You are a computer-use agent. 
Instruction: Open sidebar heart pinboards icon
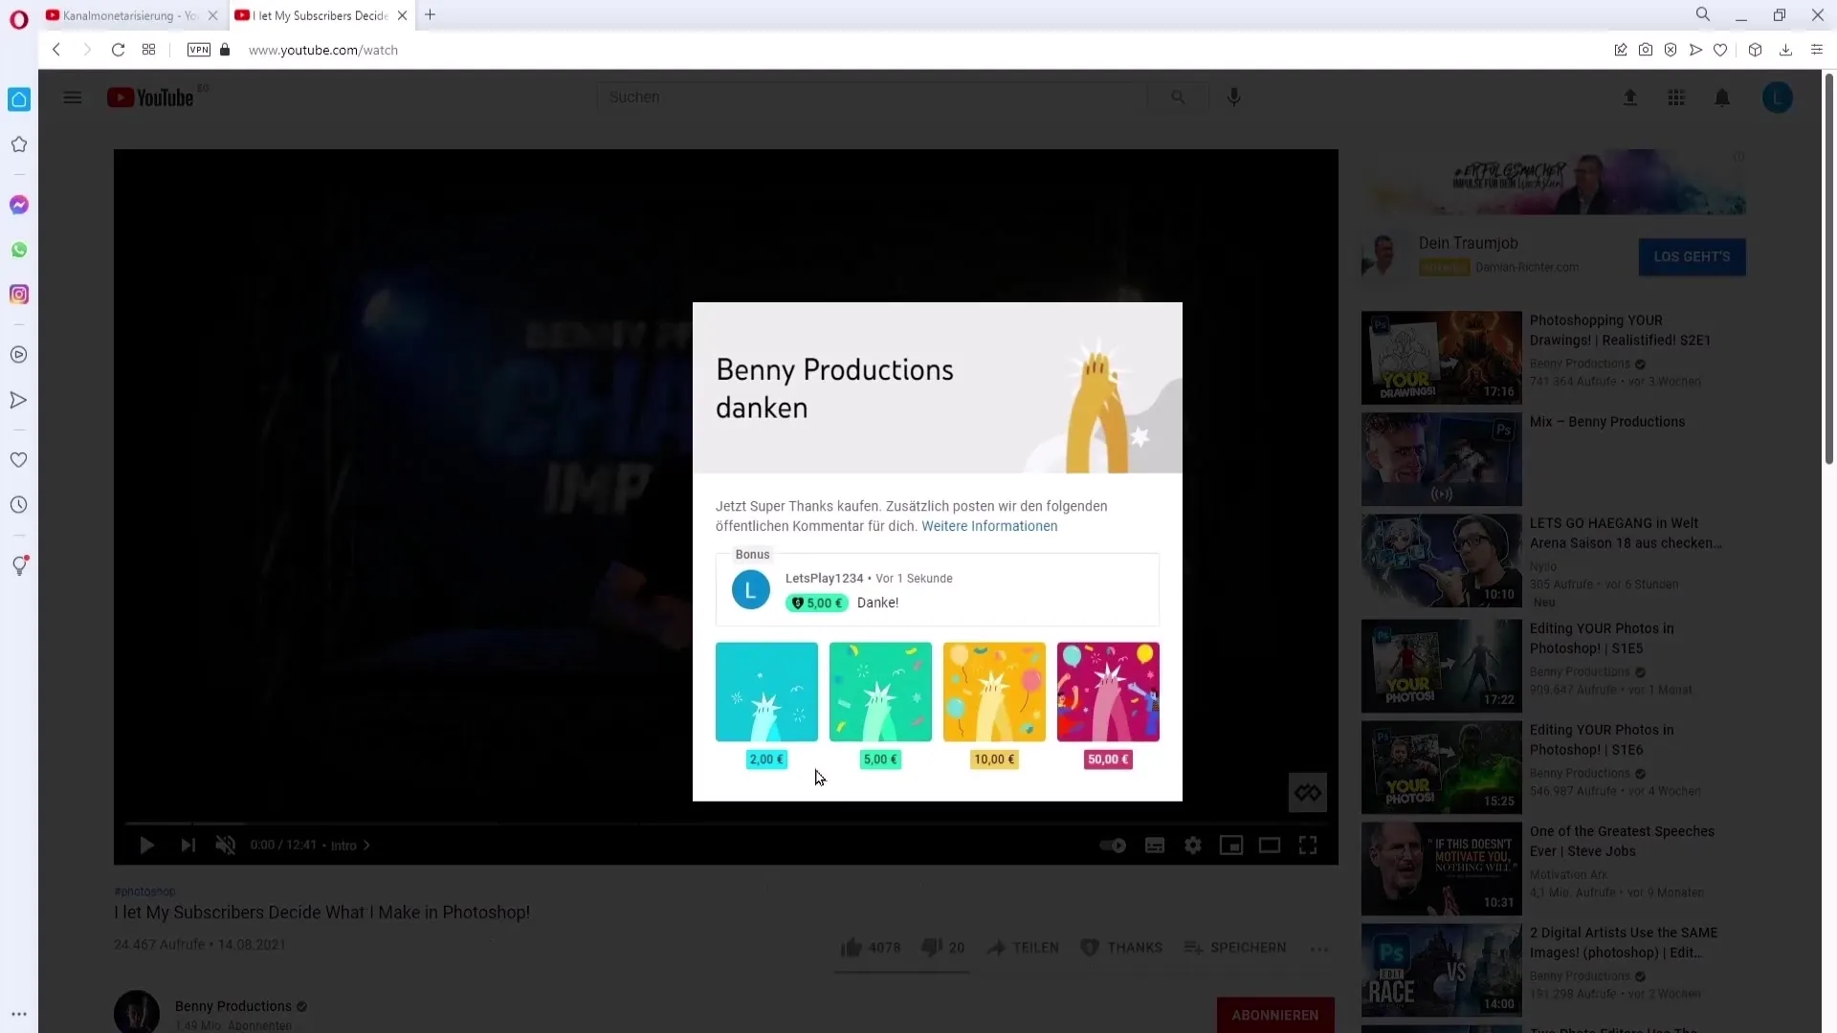(x=19, y=460)
